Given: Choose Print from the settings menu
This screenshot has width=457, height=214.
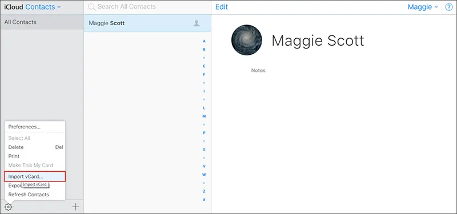Looking at the screenshot, I should 35,156.
